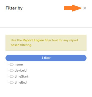This screenshot has width=92, height=97.
Task: Select the timeEnd filter field
Action: (21, 82)
